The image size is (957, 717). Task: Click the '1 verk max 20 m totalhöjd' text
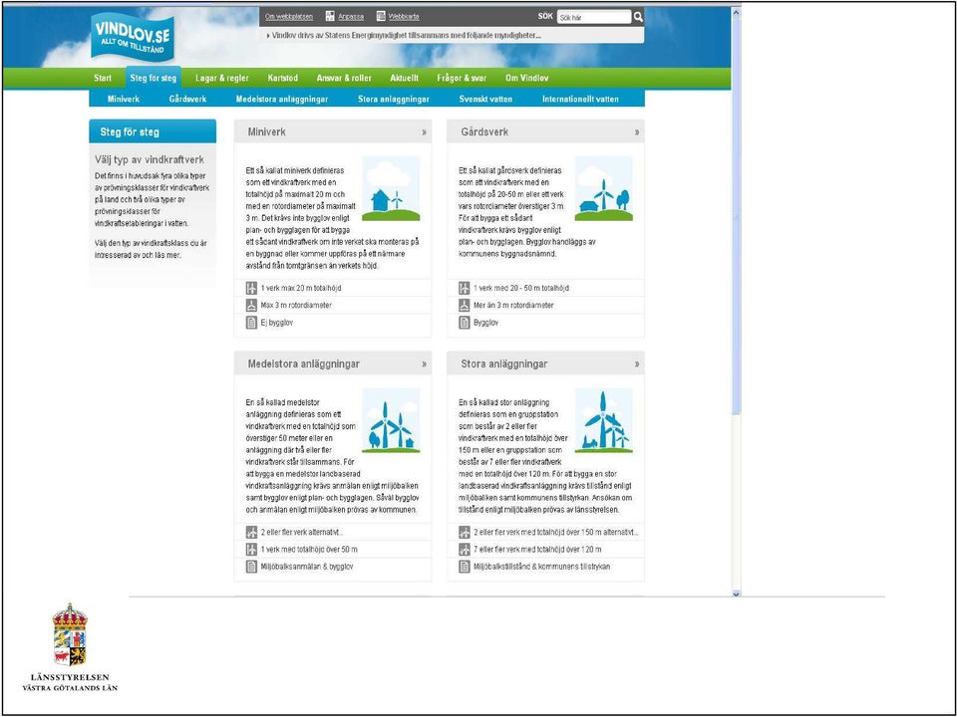click(301, 289)
